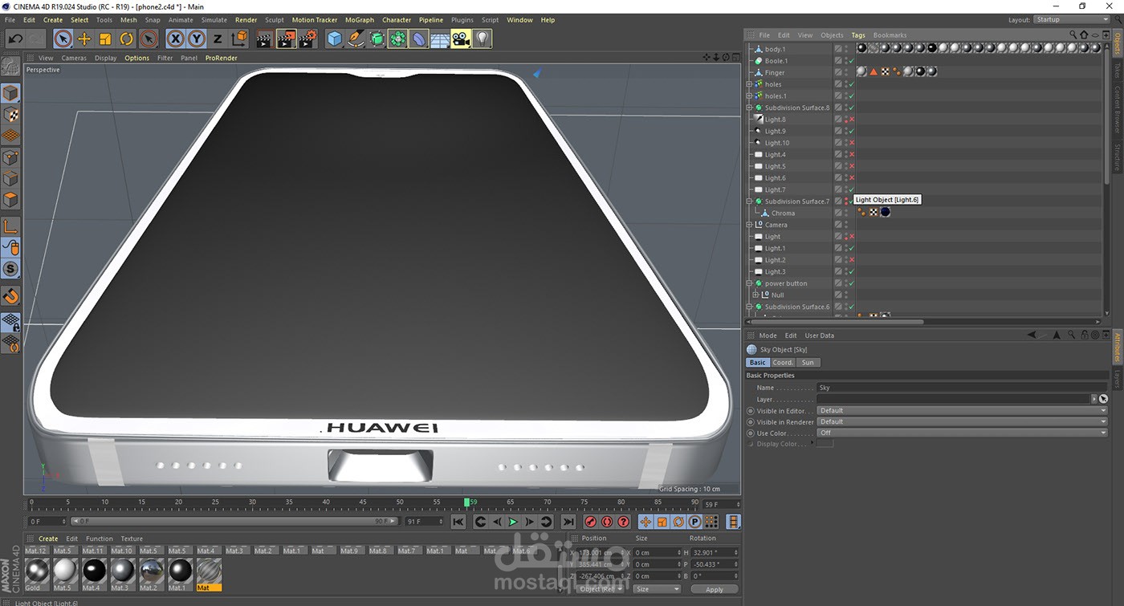Play the animation forward
Viewport: 1124px width, 606px height.
point(513,522)
